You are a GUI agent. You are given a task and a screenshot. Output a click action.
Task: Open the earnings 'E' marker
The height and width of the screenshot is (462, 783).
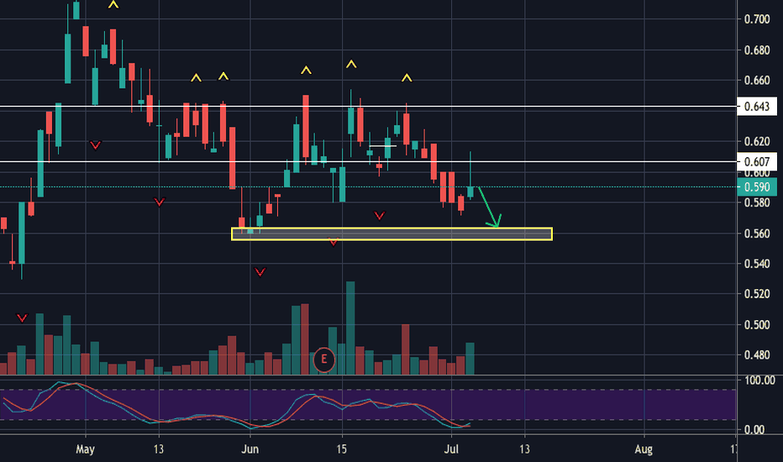(x=323, y=360)
